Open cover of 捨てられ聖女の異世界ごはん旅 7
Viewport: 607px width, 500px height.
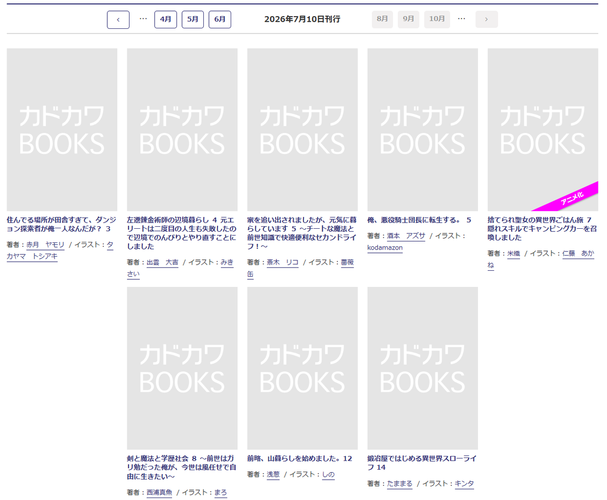coord(543,130)
